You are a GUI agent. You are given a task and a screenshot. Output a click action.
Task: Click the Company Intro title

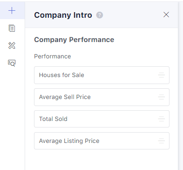click(x=63, y=15)
